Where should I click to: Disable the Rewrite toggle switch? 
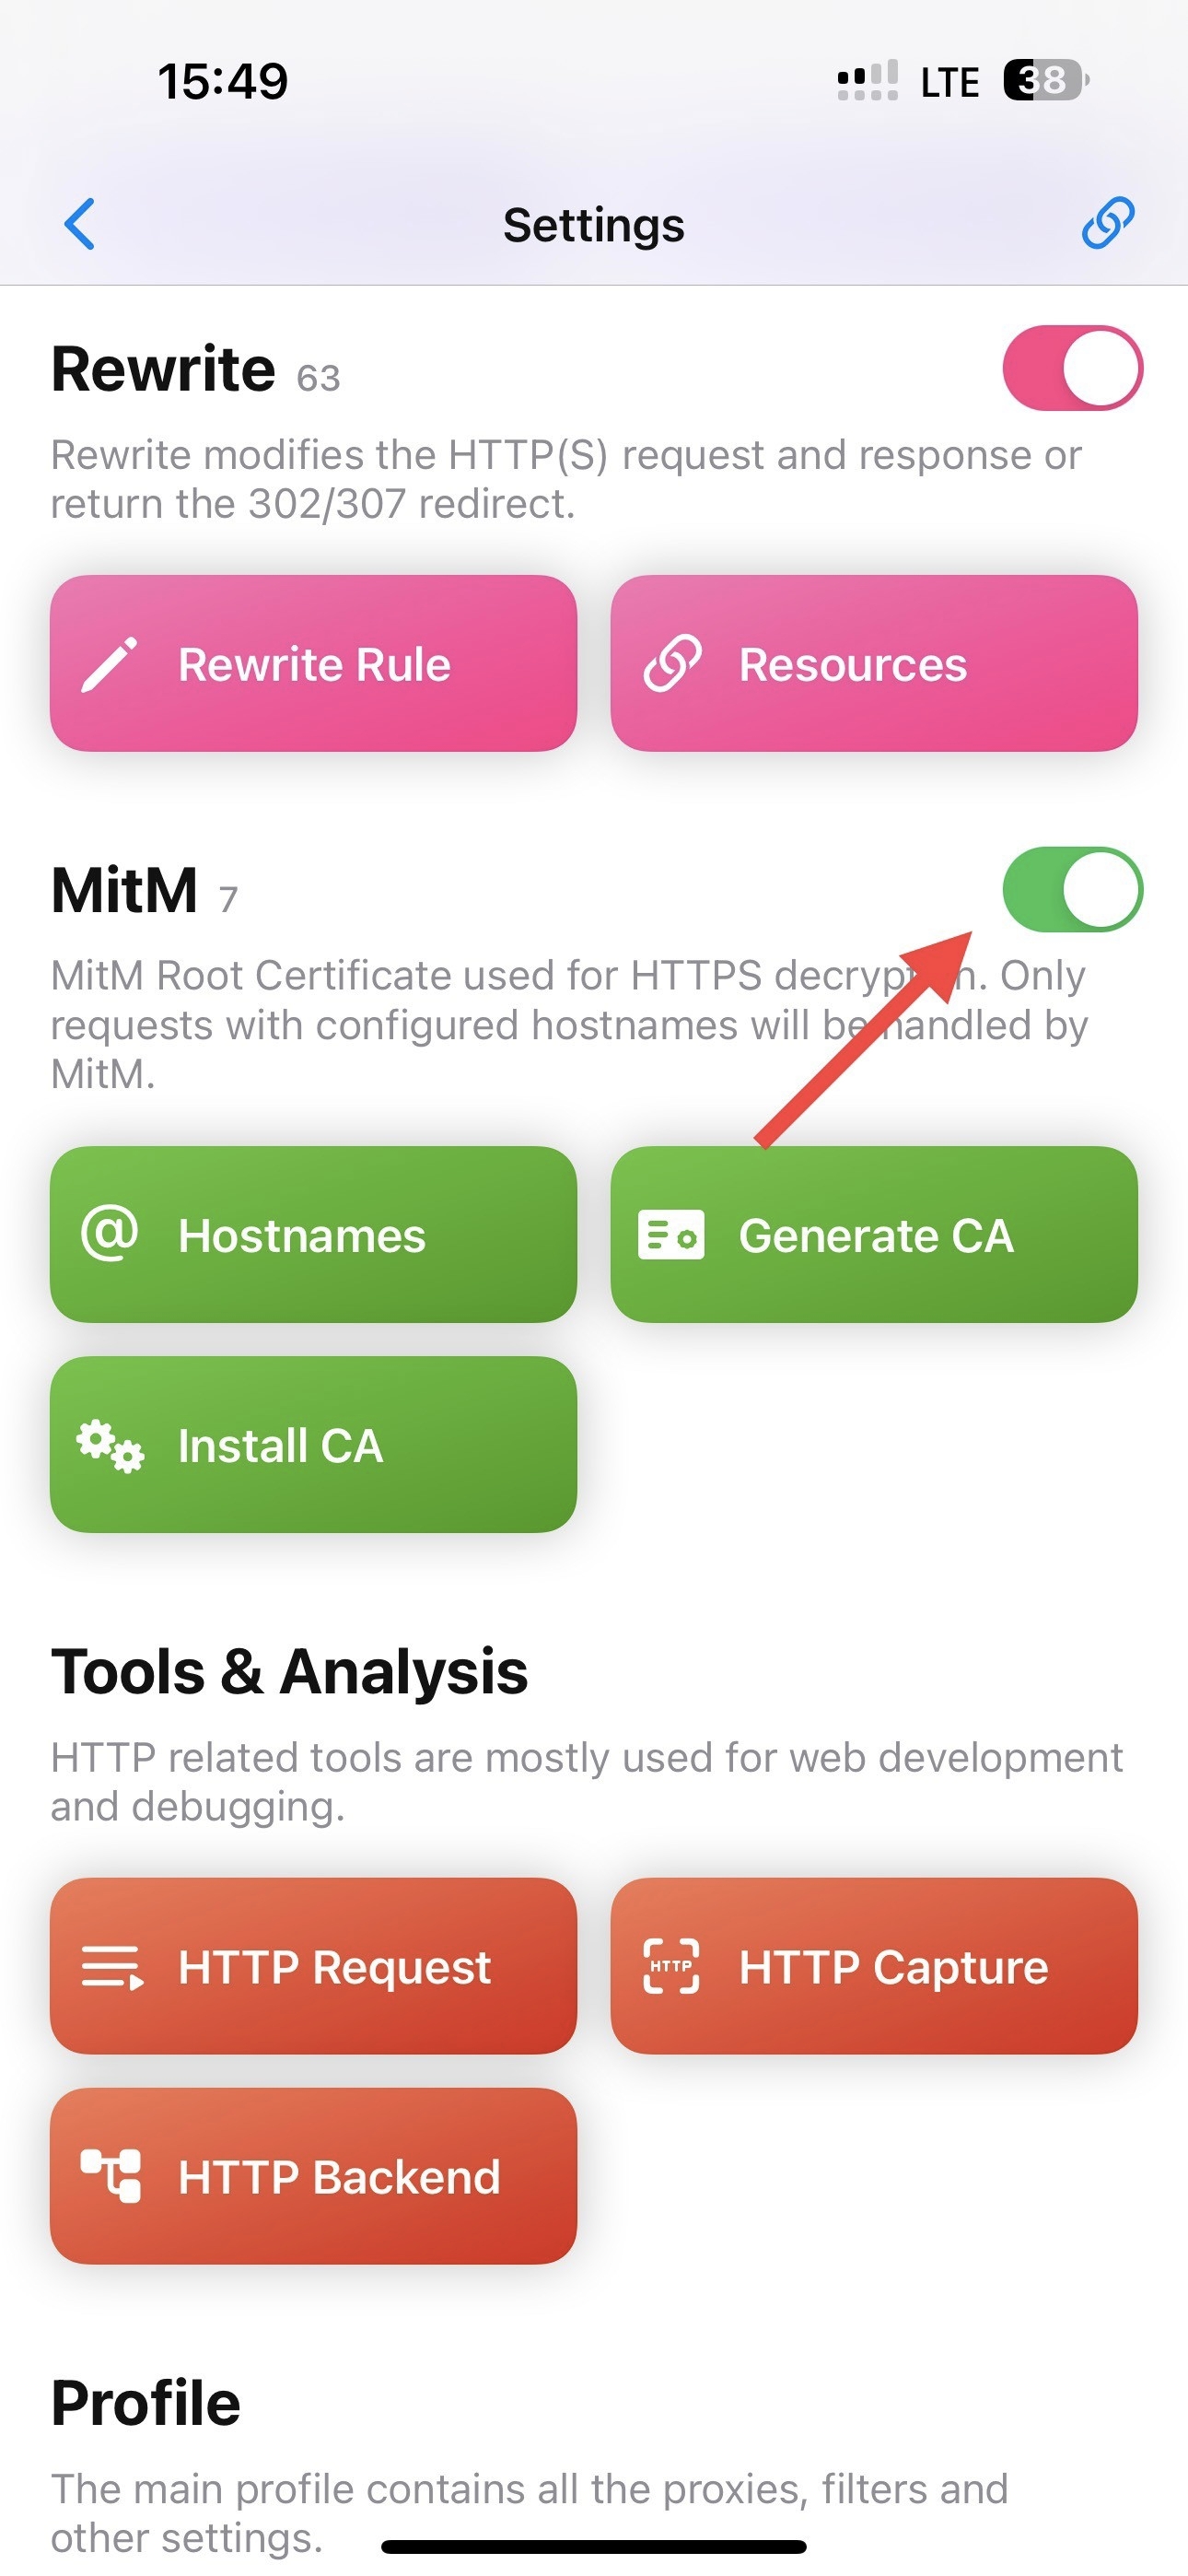1073,368
